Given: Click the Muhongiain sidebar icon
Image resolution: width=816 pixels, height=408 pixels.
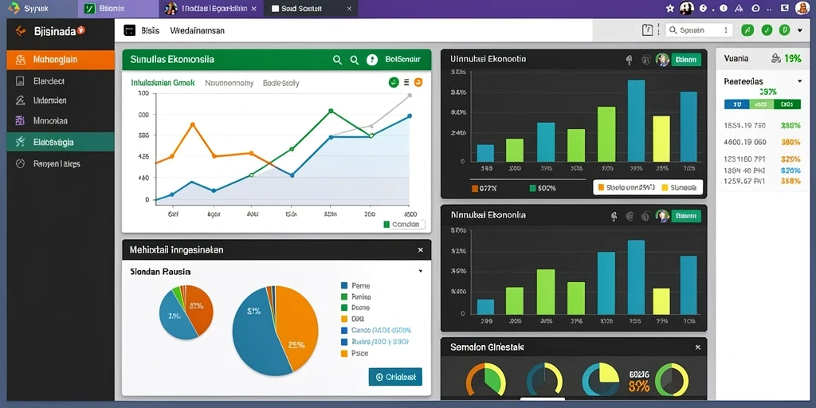Looking at the screenshot, I should (21, 59).
